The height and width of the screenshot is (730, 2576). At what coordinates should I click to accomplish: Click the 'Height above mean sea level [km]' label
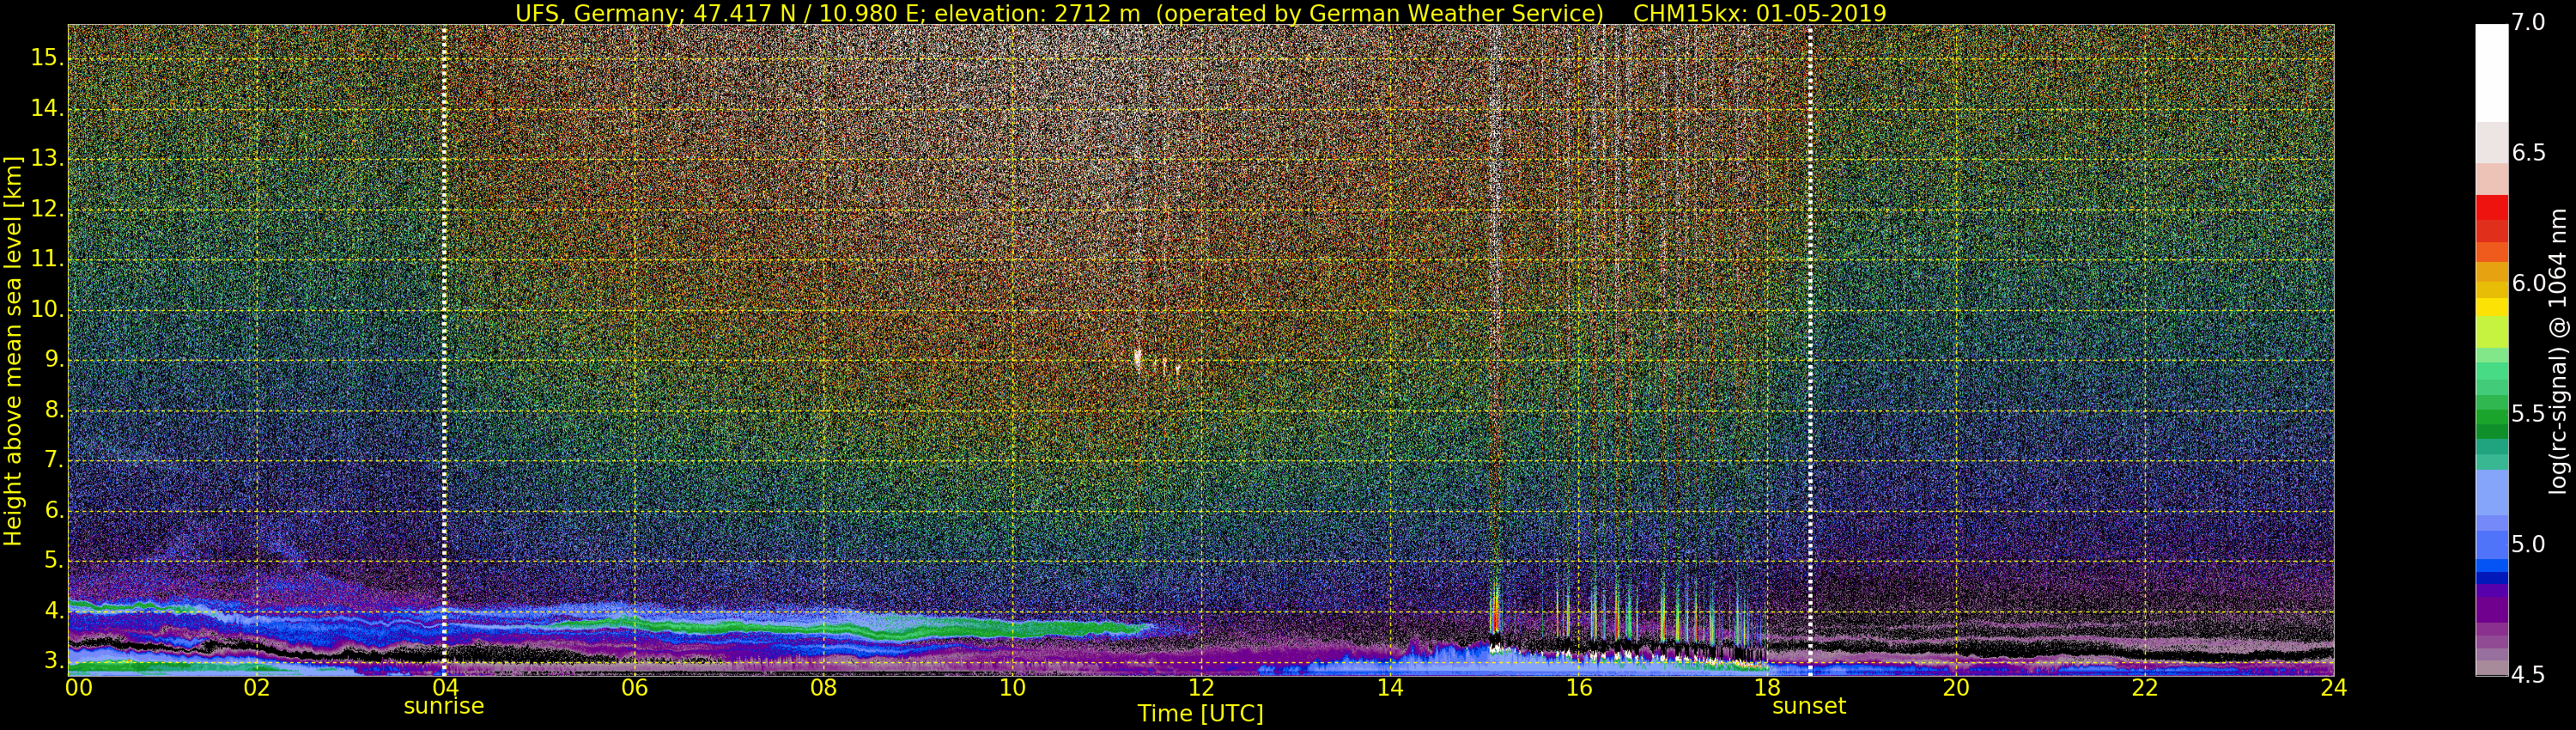(13, 351)
